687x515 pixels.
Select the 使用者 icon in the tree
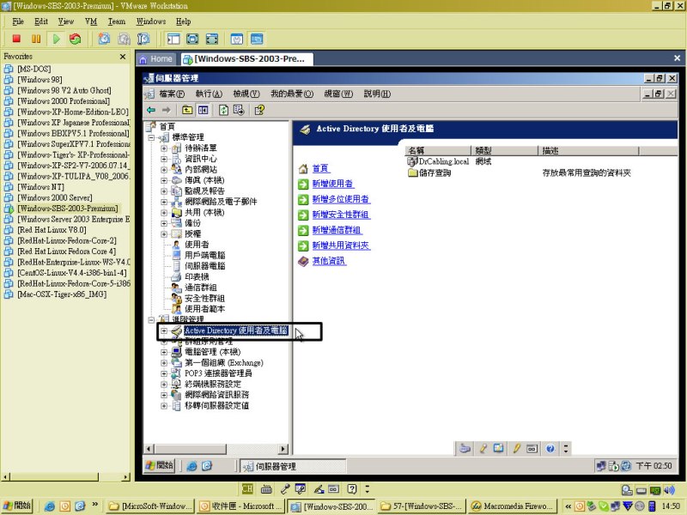pos(176,245)
